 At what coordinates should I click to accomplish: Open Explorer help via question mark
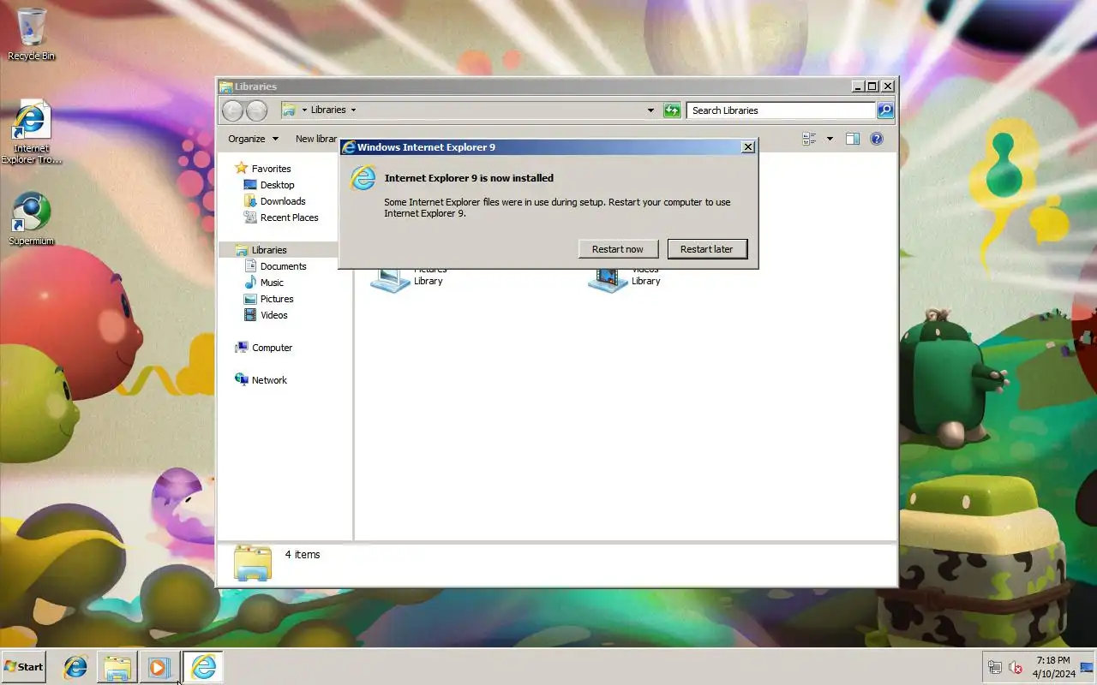[x=877, y=139]
